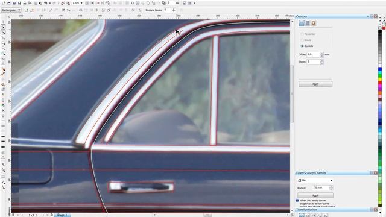Click the Undo arrow icon
Image resolution: width=386 pixels, height=217 pixels.
coord(46,3)
